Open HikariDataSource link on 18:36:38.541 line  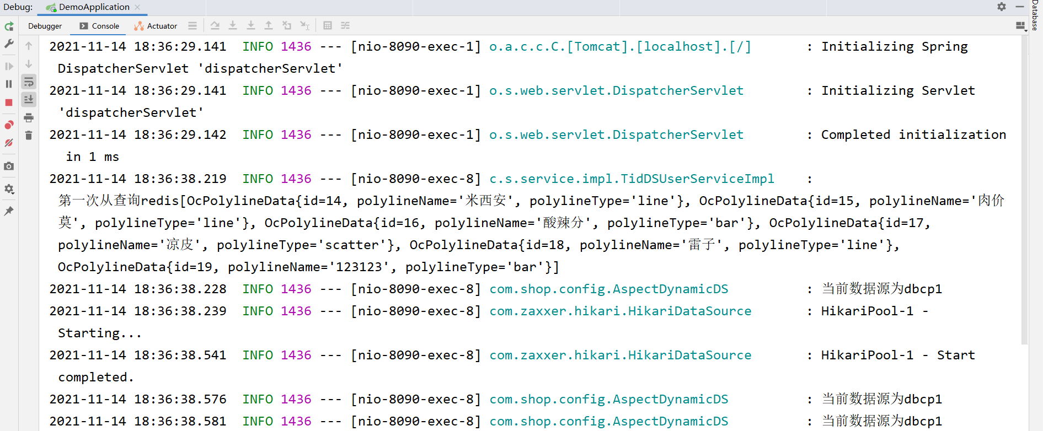(x=621, y=355)
